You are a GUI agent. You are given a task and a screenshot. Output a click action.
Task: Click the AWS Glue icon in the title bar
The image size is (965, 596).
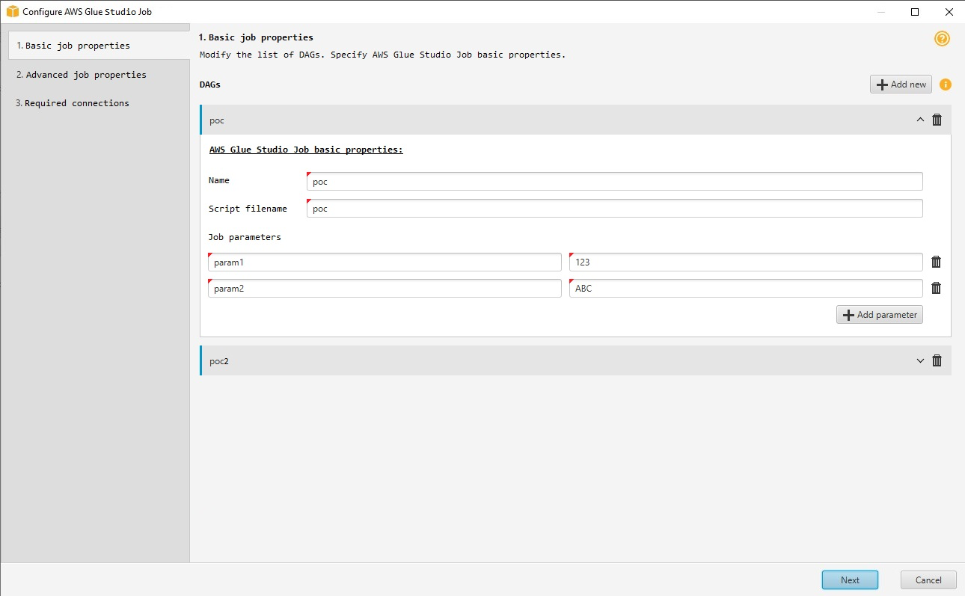11,11
